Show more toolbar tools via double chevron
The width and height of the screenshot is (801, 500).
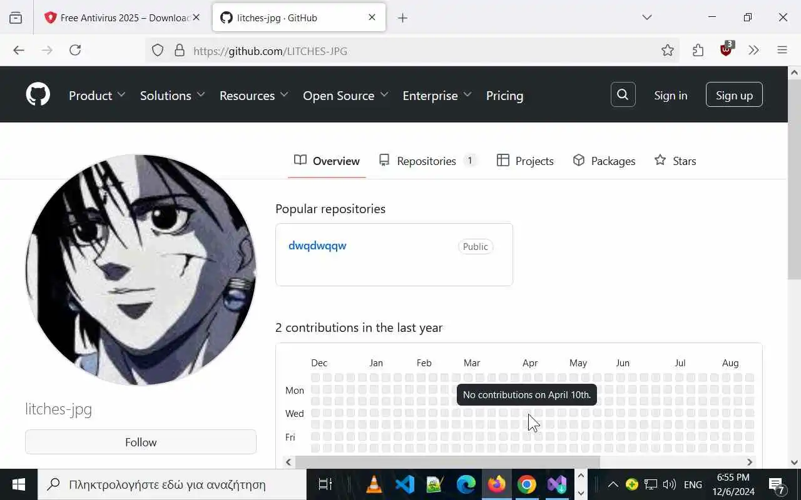753,51
